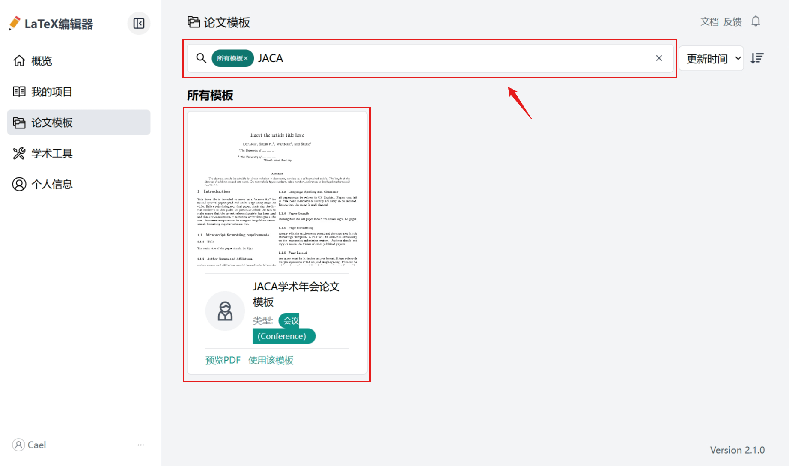Collapse the left sidebar panel
Image resolution: width=789 pixels, height=466 pixels.
point(138,24)
